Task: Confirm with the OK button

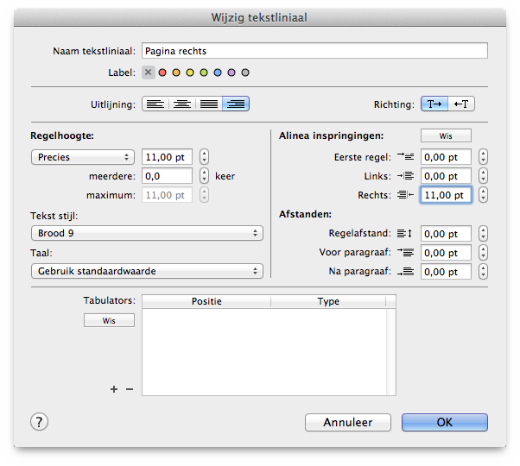Action: tap(445, 422)
